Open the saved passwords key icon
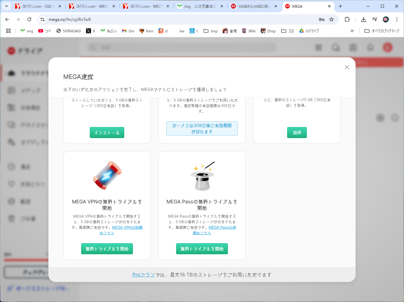This screenshot has height=302, width=404. point(322,19)
